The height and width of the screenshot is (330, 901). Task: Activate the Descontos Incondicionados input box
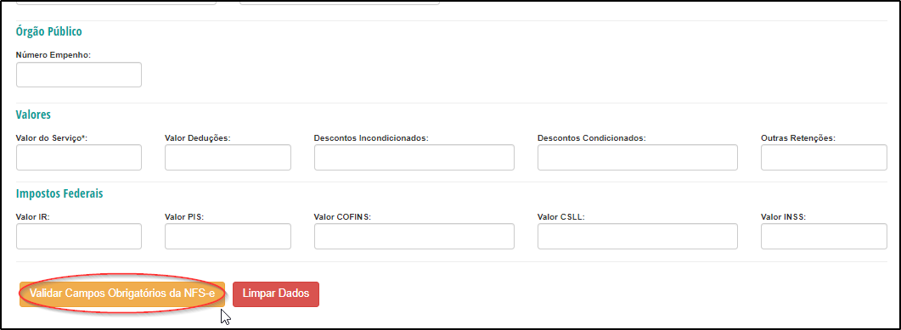pyautogui.click(x=414, y=157)
